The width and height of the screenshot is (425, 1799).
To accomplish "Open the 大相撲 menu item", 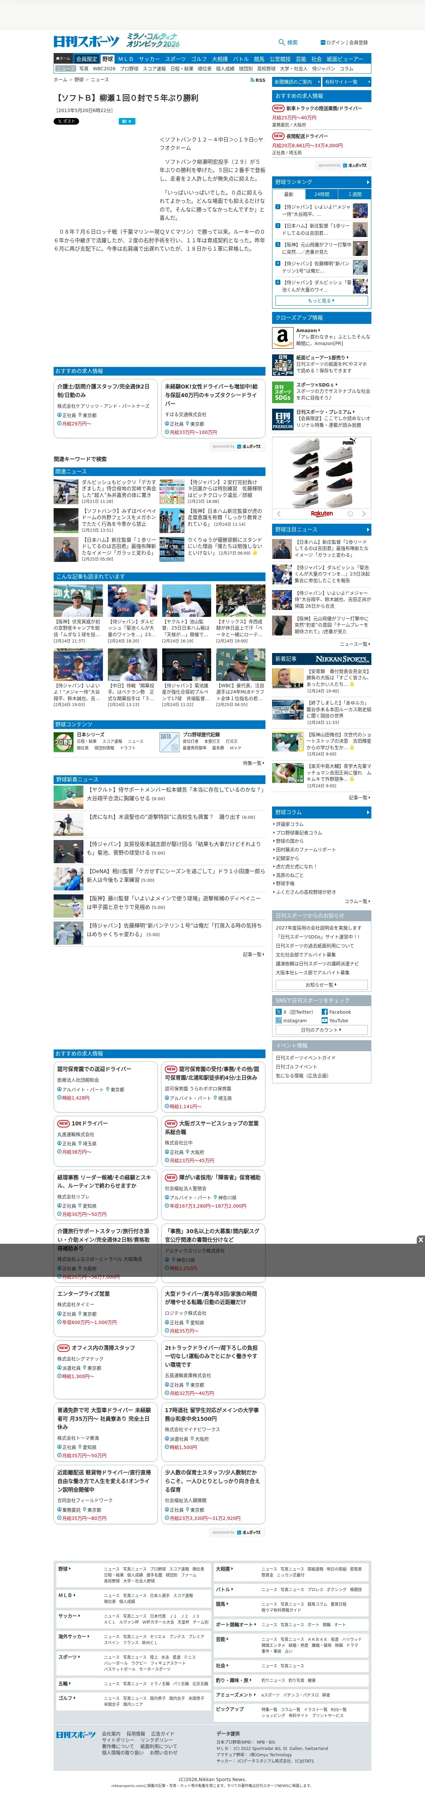I will (x=219, y=59).
